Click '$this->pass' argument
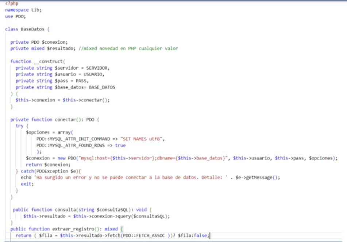Image resolution: width=347 pixels, height=242 pixels. [x=289, y=158]
